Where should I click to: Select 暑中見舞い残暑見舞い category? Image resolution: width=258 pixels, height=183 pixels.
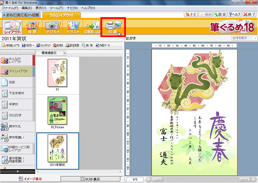tap(18, 160)
